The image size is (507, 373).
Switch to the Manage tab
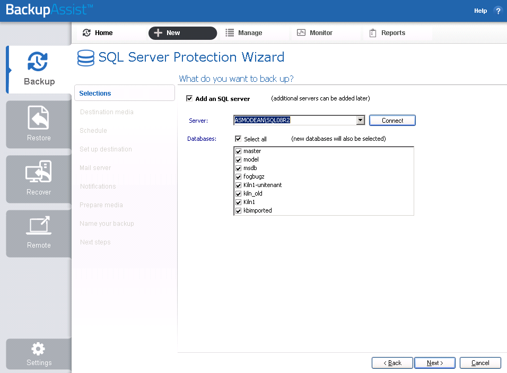pyautogui.click(x=254, y=33)
